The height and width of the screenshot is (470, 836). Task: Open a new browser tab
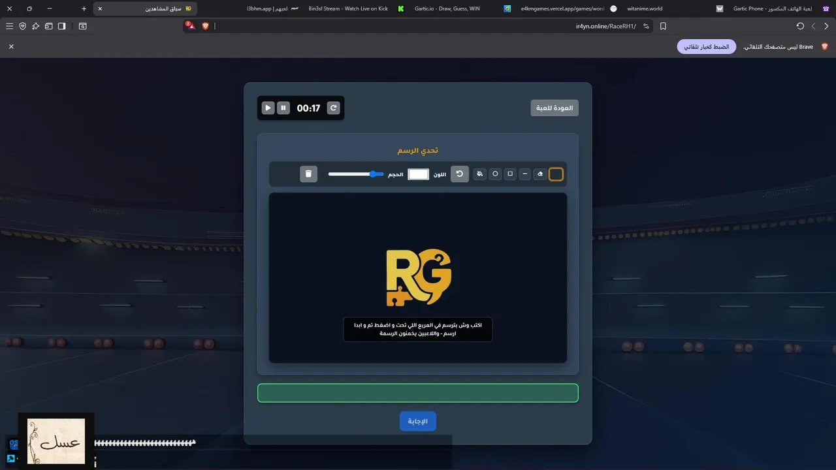pyautogui.click(x=84, y=8)
